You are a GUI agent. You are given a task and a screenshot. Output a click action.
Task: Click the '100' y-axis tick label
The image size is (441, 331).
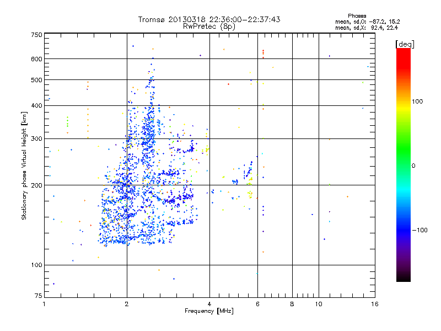(36, 265)
